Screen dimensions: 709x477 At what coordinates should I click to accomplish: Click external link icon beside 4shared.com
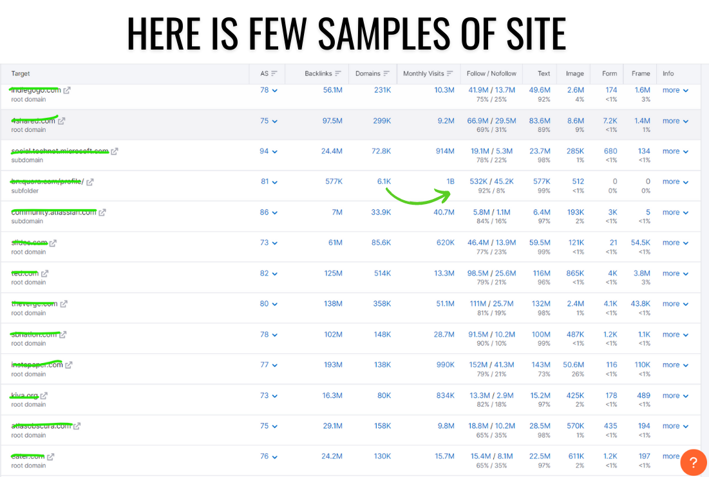62,121
